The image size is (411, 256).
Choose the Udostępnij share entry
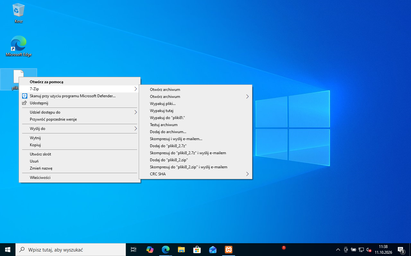(x=80, y=103)
